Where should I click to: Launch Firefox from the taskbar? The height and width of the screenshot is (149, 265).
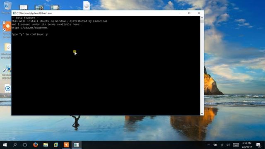coord(35,145)
